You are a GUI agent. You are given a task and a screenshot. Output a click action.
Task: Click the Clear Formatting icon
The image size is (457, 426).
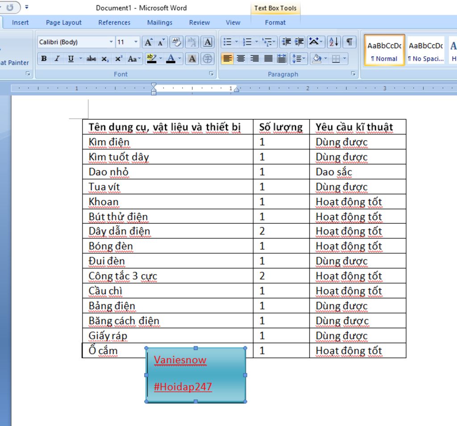[176, 42]
